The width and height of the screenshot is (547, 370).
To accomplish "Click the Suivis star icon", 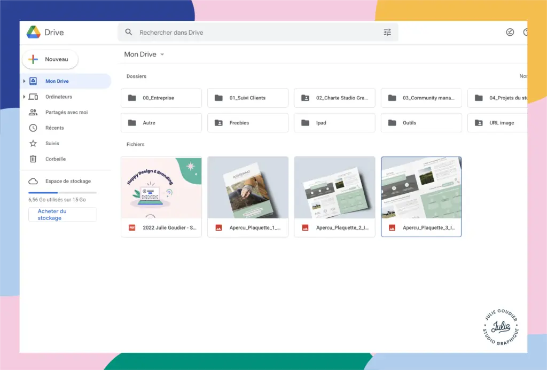I will click(33, 144).
